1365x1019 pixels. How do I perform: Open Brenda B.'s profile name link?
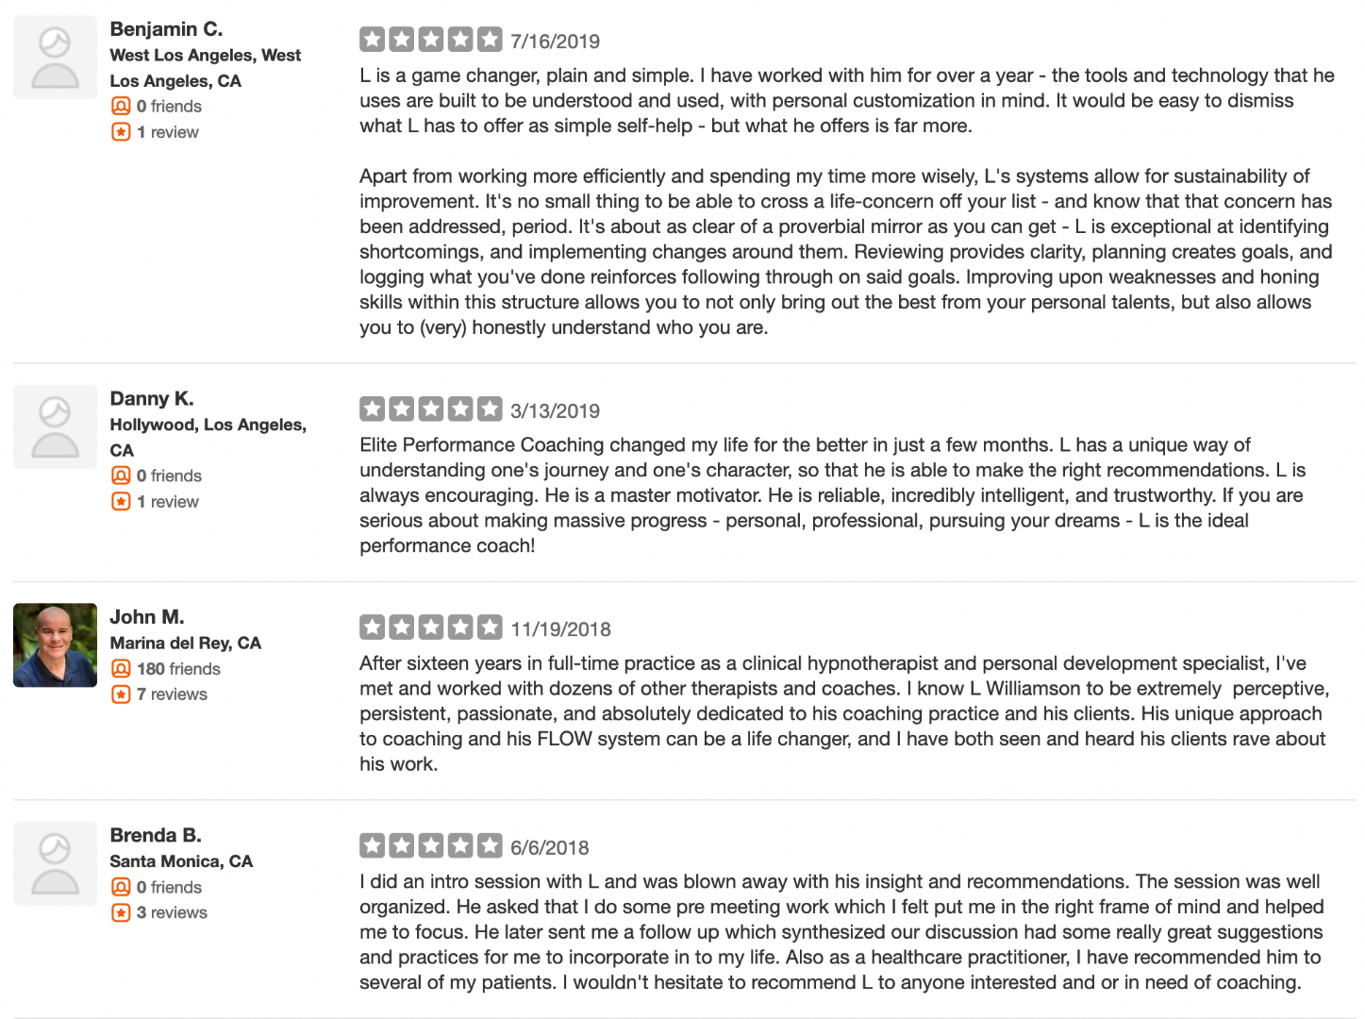pyautogui.click(x=156, y=835)
